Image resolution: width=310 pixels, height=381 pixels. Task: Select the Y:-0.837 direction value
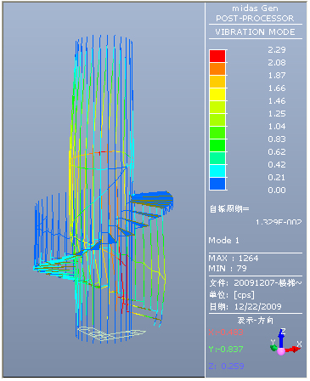click(x=226, y=349)
